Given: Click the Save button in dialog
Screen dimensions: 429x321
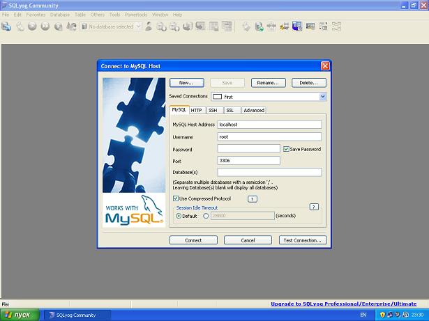Looking at the screenshot, I should tap(227, 83).
